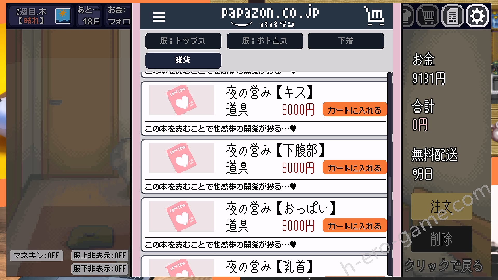The width and height of the screenshot is (498, 280).
Task: Open the settings gear icon
Action: [478, 16]
